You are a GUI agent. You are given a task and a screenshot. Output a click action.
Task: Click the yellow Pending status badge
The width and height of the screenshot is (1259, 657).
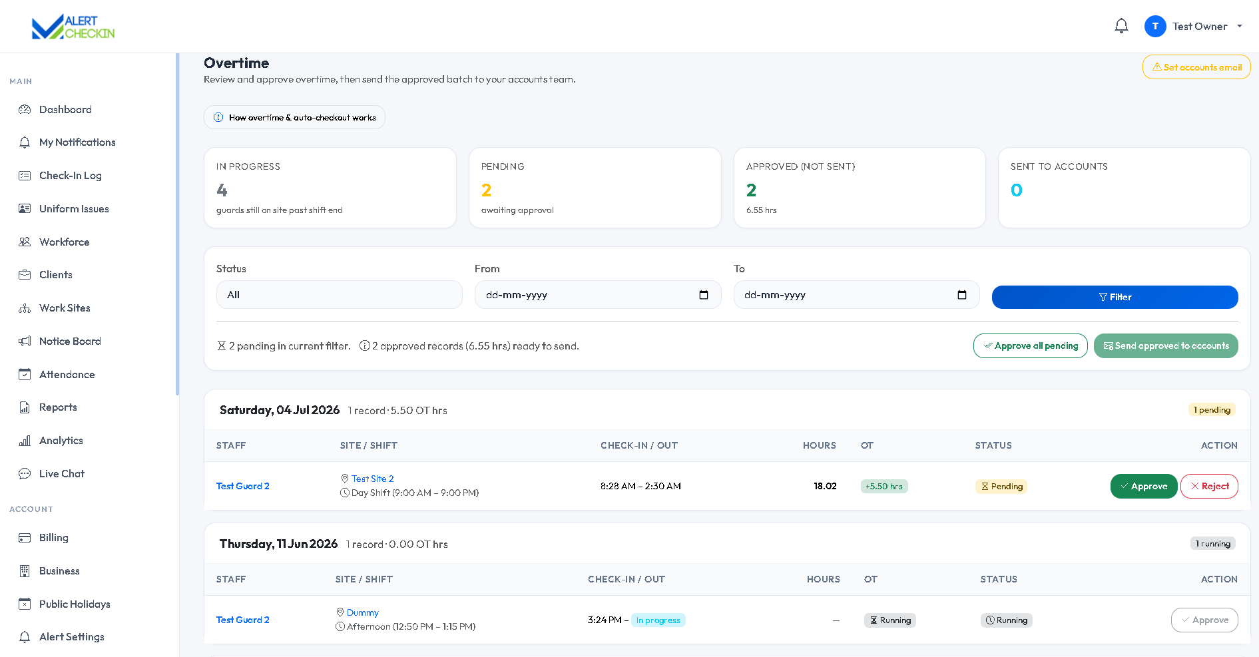point(1001,487)
